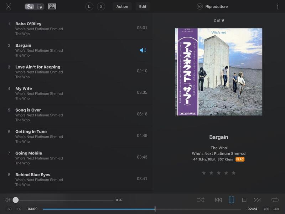
Task: Skip back to the previous track
Action: [218, 200]
